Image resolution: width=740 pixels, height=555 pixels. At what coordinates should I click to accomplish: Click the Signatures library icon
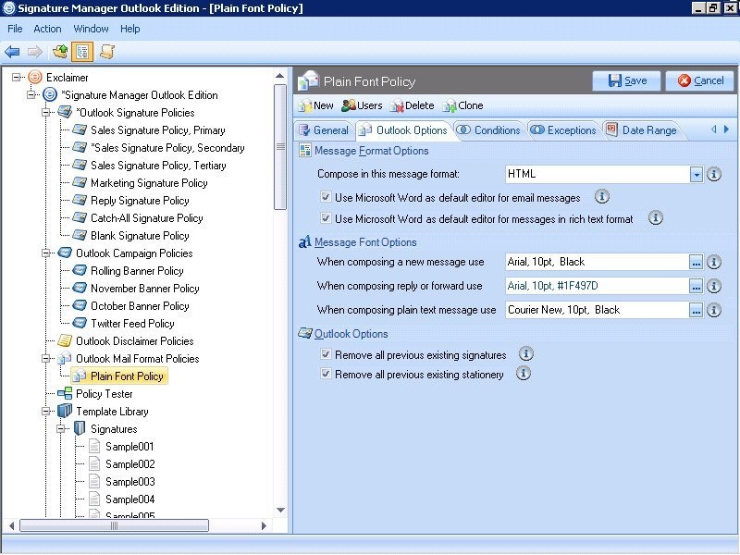[80, 428]
